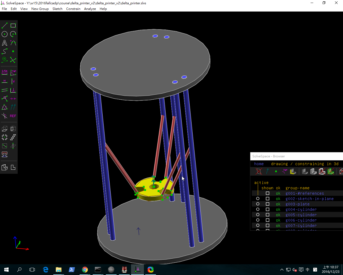Pick the circle drawing tool

[x=5, y=34]
